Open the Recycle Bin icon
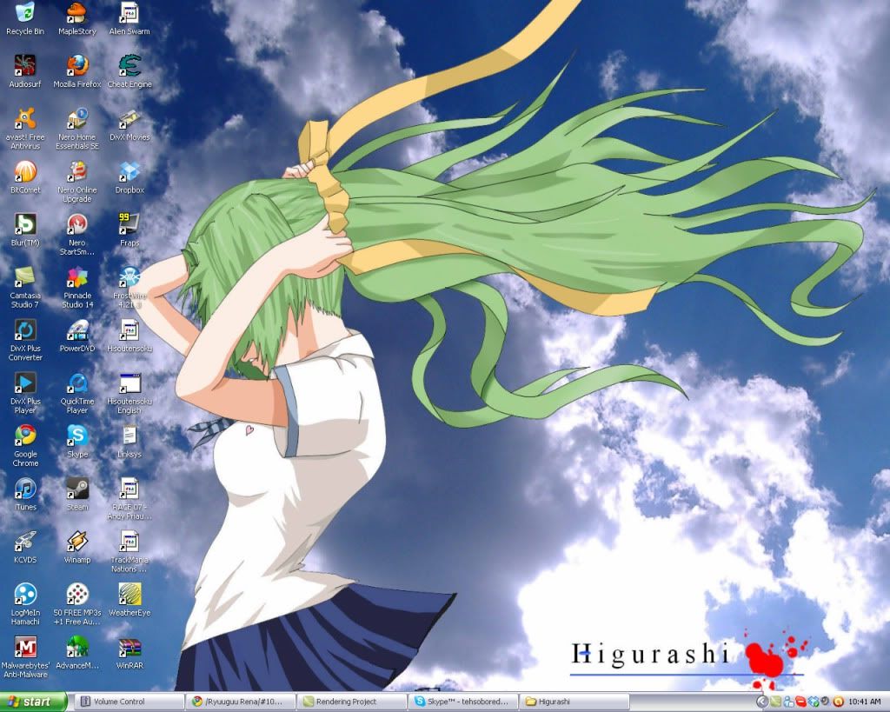This screenshot has width=890, height=712. tap(25, 13)
